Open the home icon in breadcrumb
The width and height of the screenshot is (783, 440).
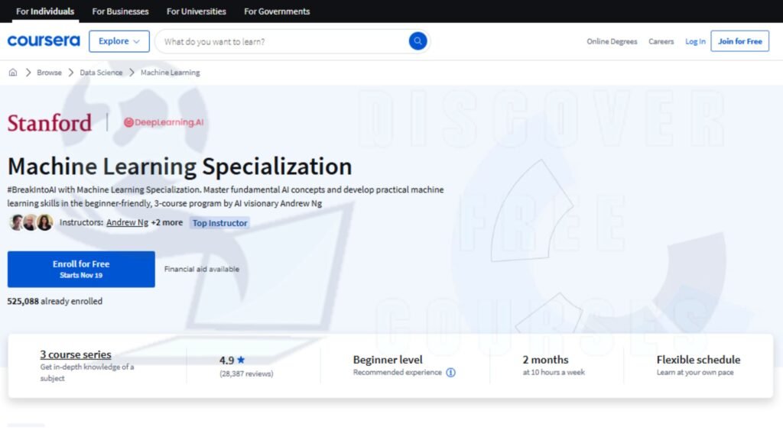pos(13,73)
